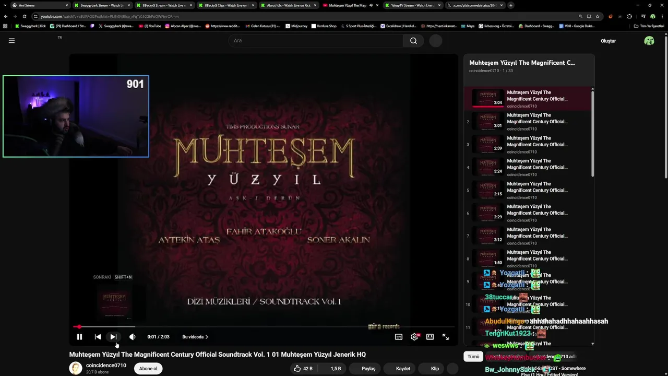Switch to 'Swaggybark Stream' browser tab
This screenshot has width=668, height=376.
[x=102, y=5]
